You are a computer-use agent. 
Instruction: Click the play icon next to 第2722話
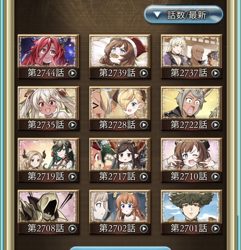(x=215, y=125)
